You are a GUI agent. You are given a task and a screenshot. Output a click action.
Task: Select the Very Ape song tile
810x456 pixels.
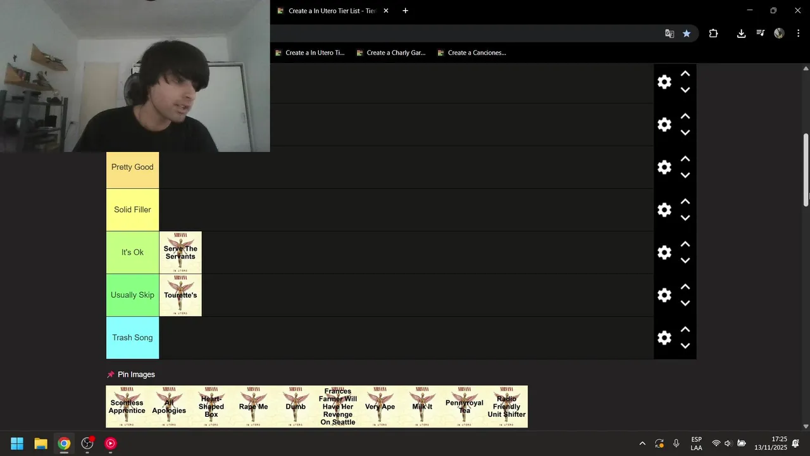point(380,407)
